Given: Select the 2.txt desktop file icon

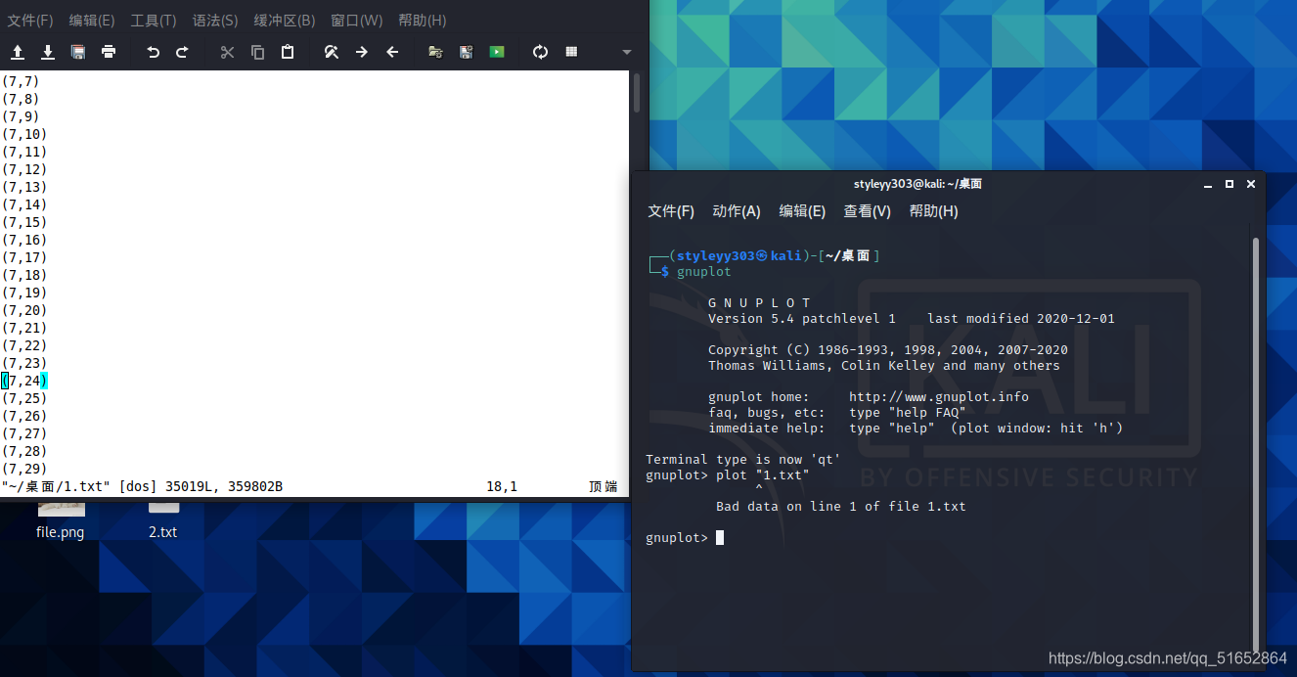Looking at the screenshot, I should 163,523.
